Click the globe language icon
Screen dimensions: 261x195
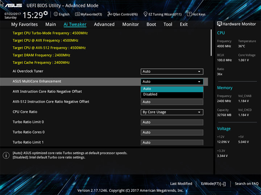56,14
